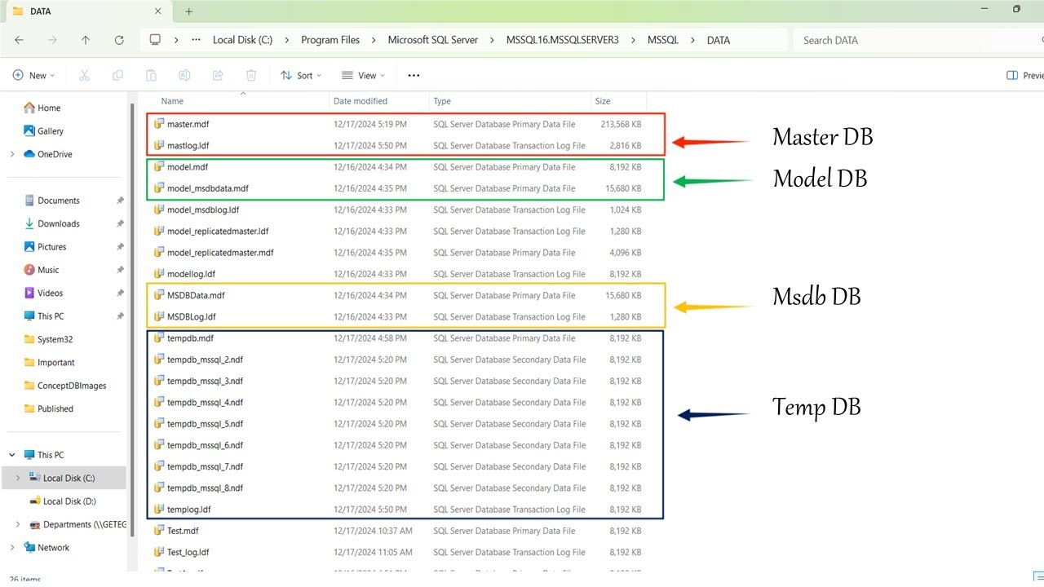
Task: Click the Rename icon in toolbar
Action: (184, 75)
